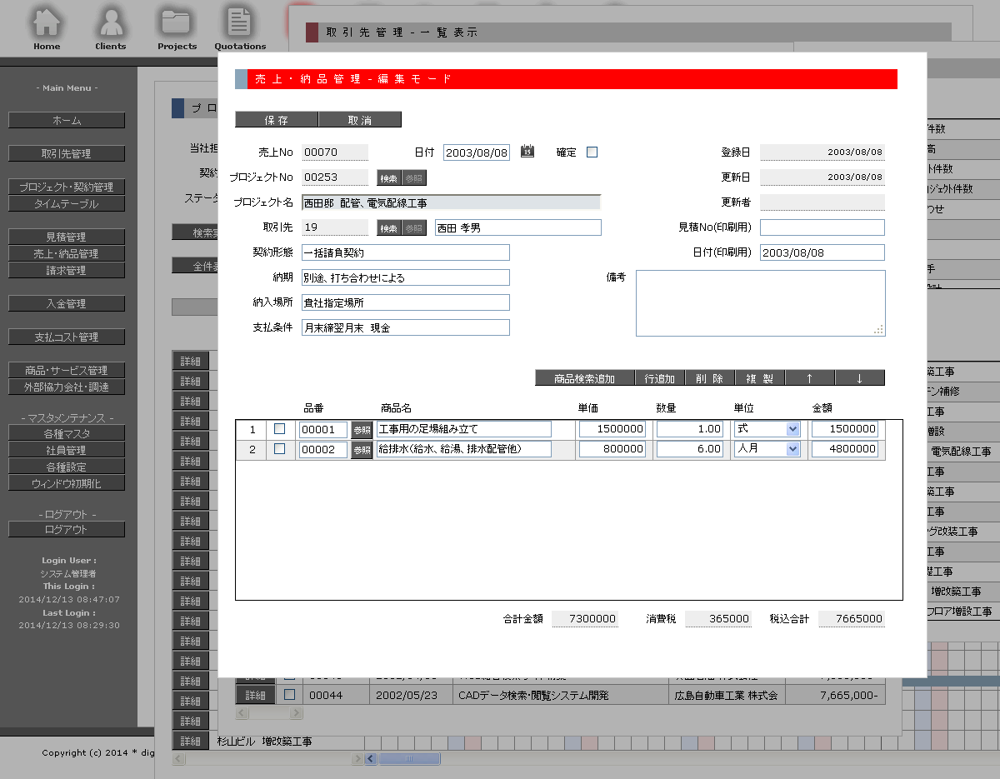Select 社員管理 in the sidebar
This screenshot has width=1000, height=779.
67,450
